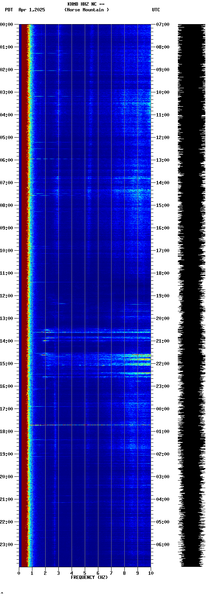208x597 pixels.
Task: Click the bright horizontal streak near 17:45 PDT
Action: click(x=90, y=425)
